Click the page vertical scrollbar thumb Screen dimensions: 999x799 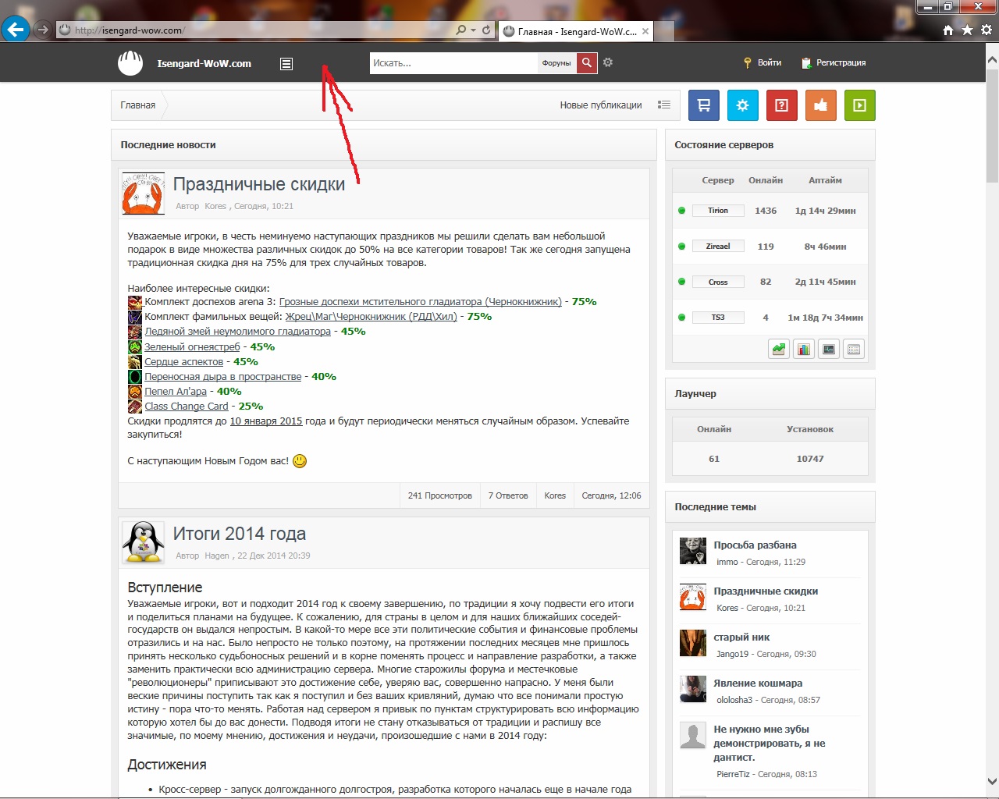(x=992, y=126)
